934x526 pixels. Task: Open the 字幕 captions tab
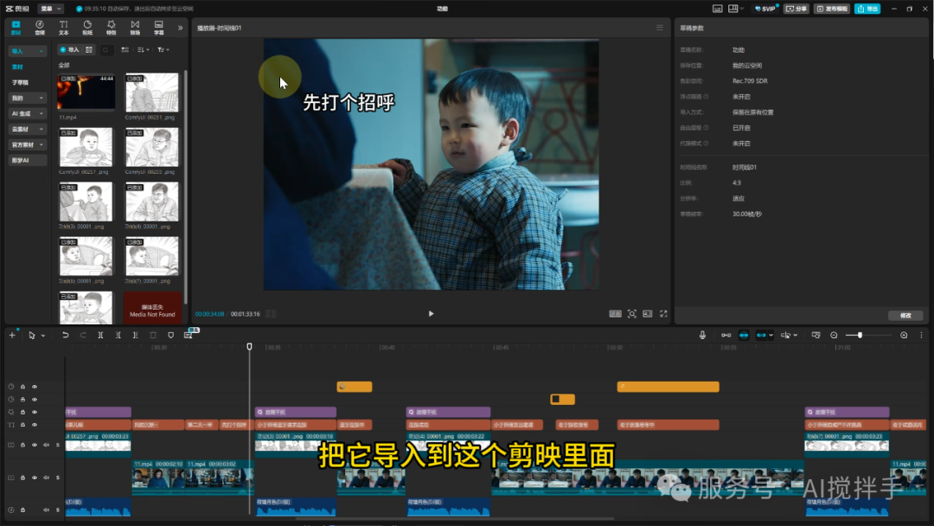[x=158, y=28]
